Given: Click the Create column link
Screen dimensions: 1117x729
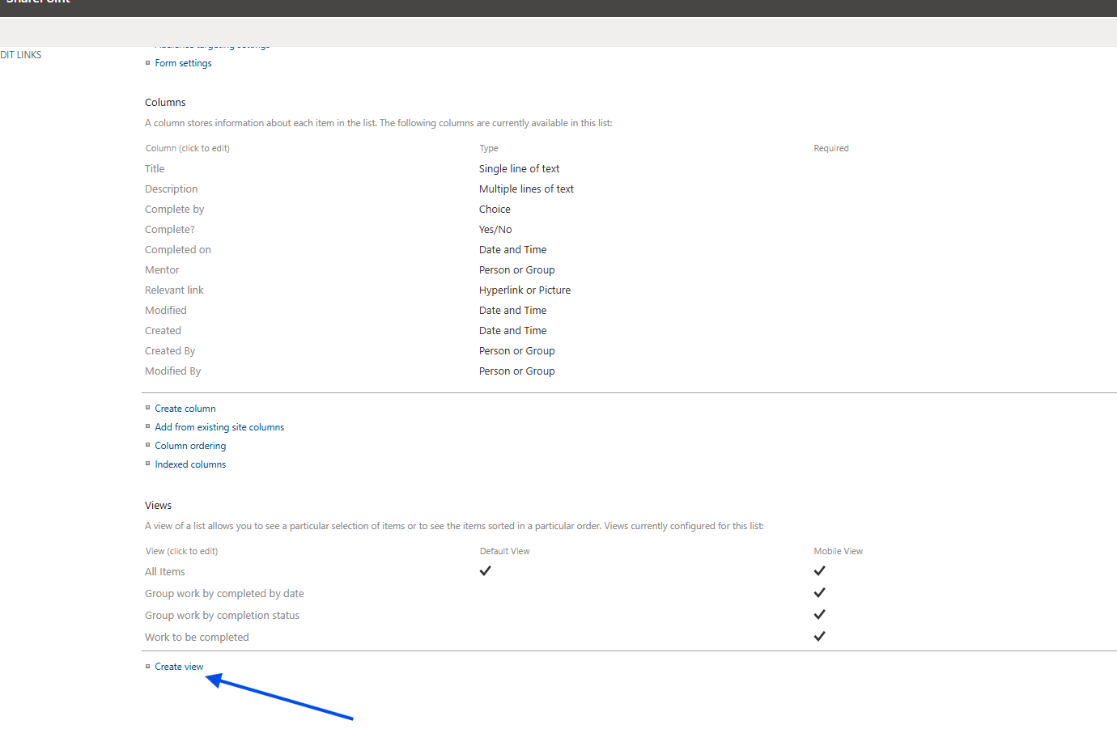Looking at the screenshot, I should (x=185, y=409).
